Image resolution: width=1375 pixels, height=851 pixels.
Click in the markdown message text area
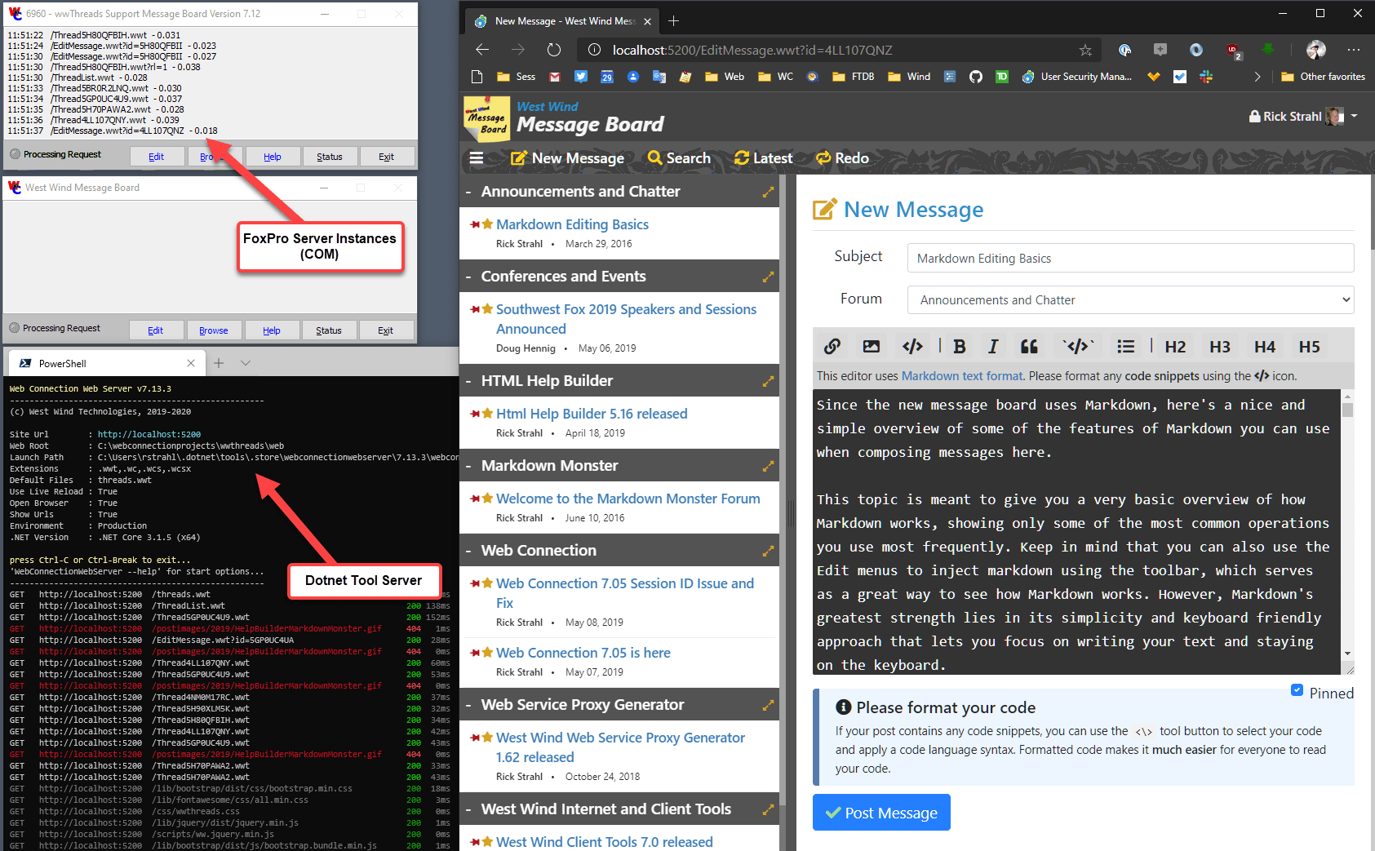click(1077, 532)
